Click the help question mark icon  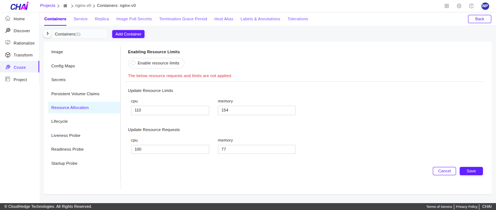coord(471,6)
